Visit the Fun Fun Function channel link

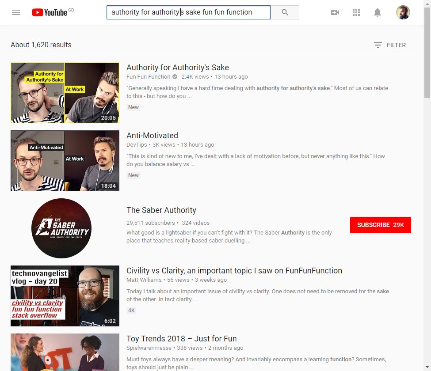click(149, 76)
